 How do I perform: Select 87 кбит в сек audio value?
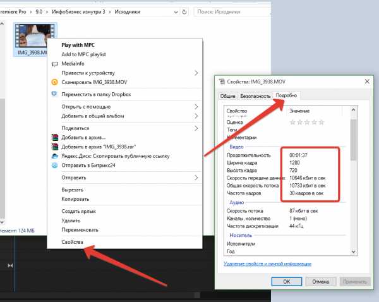click(304, 211)
